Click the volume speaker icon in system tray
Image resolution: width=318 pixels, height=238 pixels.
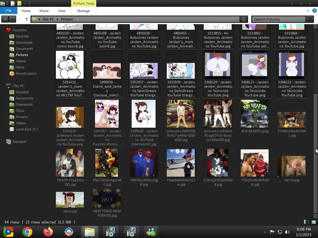[x=287, y=232]
